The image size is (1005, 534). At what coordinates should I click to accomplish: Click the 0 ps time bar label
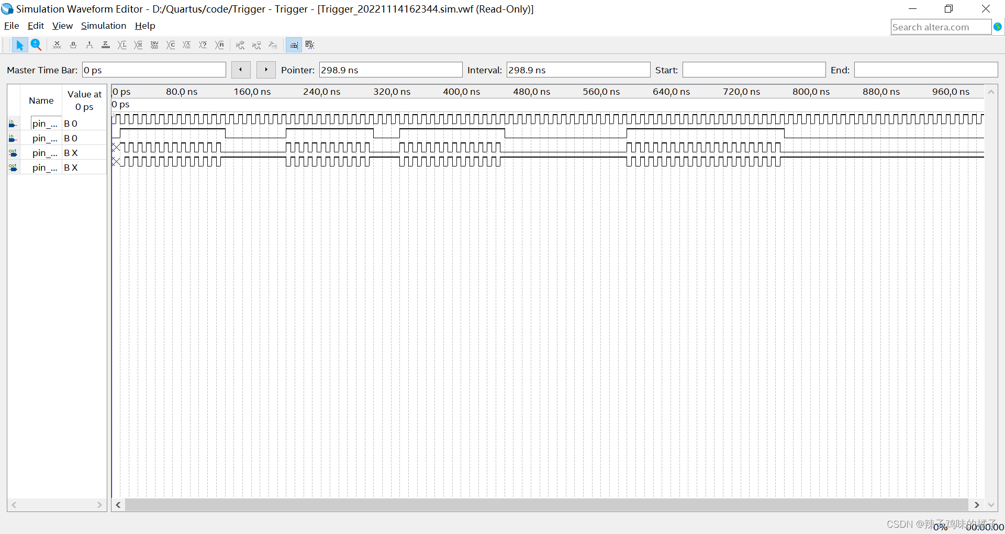121,104
